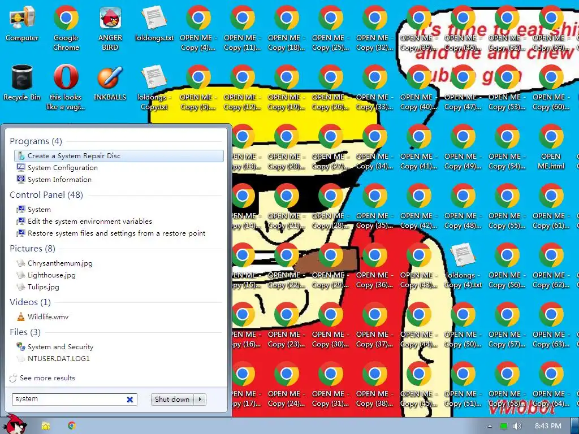Select the 'OPEN ME.html' desktop file
This screenshot has width=579, height=434.
[x=551, y=146]
